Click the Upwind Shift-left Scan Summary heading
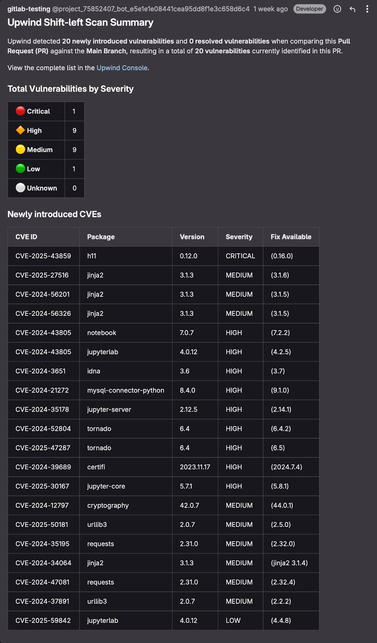Screen dimensions: 377x643 click(80, 23)
